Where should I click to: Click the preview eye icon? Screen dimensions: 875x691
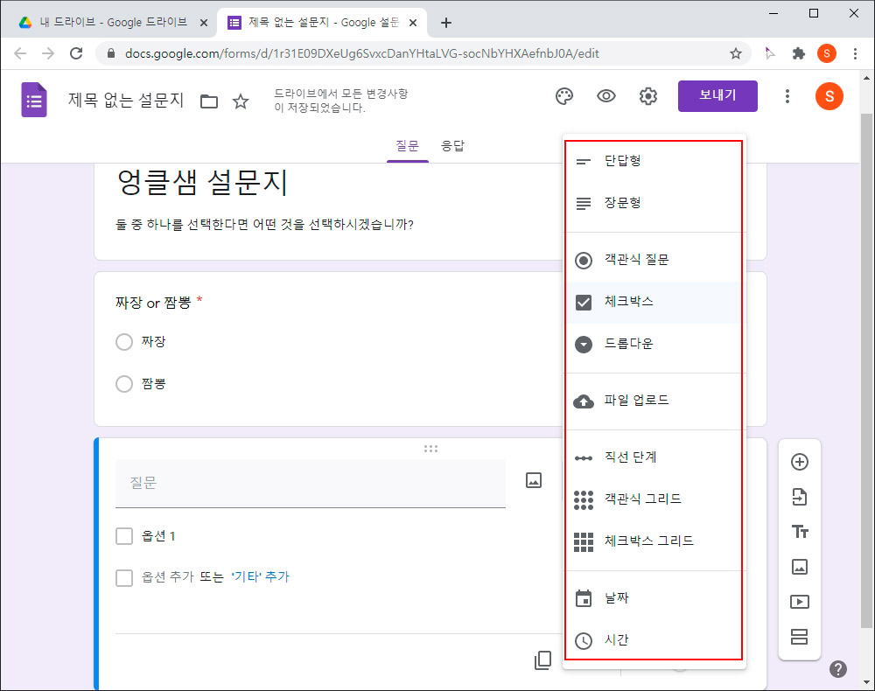[x=606, y=96]
